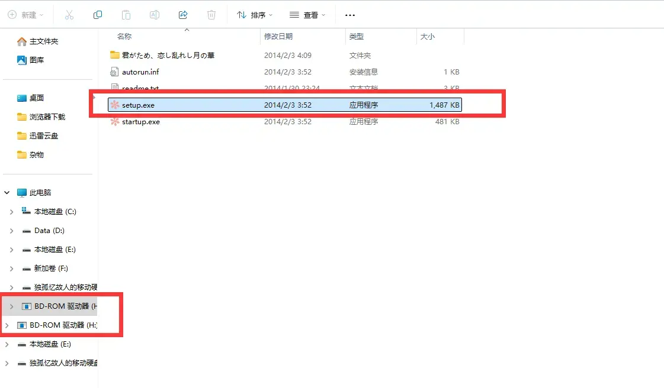Expand the indented BD-ROM 驱动器 chevron
This screenshot has height=388, width=664.
pos(11,306)
